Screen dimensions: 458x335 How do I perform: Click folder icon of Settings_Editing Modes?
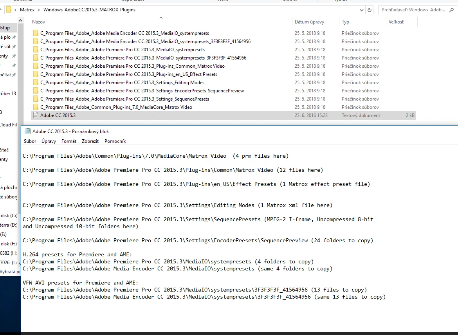coord(36,82)
